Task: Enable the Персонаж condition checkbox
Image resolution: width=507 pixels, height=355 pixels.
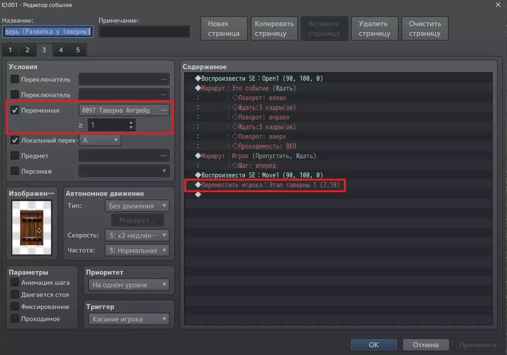Action: coord(15,171)
